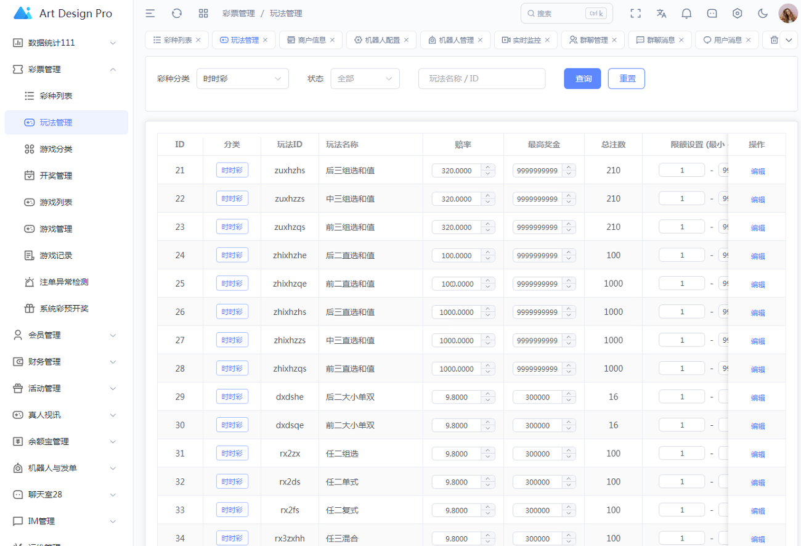Open the chat bubble icon in header
Viewport: 801px width, 546px height.
pyautogui.click(x=712, y=14)
